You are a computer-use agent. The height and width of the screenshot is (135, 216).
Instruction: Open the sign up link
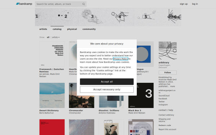[x=184, y=4]
